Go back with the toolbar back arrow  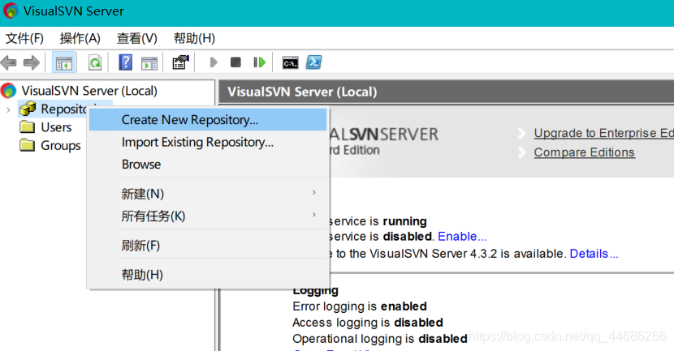[x=9, y=62]
